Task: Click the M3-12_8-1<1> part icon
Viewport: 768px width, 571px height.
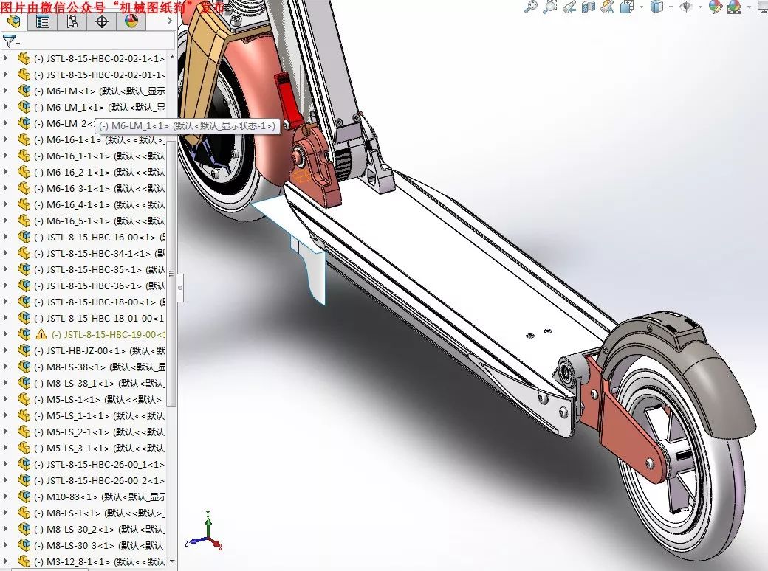Action: 24,561
